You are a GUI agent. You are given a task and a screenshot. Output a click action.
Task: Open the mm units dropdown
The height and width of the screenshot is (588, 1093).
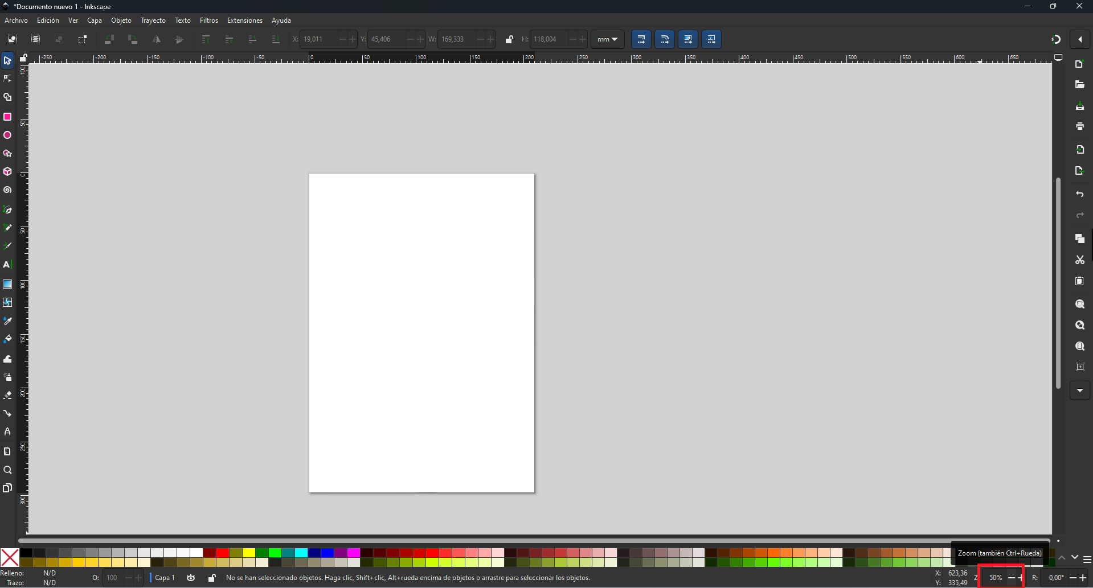608,39
